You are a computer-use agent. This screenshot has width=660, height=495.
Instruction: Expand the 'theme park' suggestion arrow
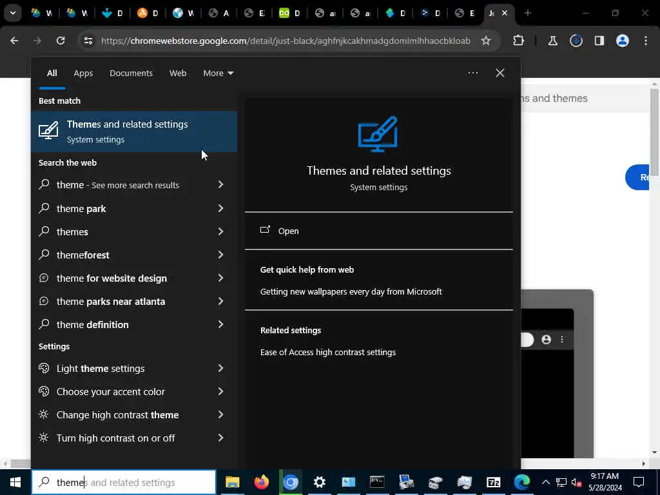click(220, 208)
